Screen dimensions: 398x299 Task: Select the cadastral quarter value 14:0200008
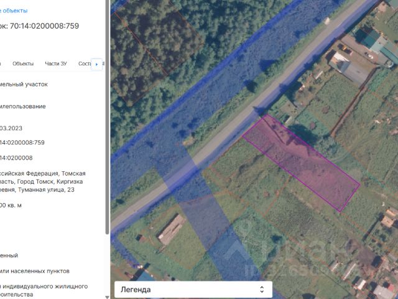click(16, 158)
